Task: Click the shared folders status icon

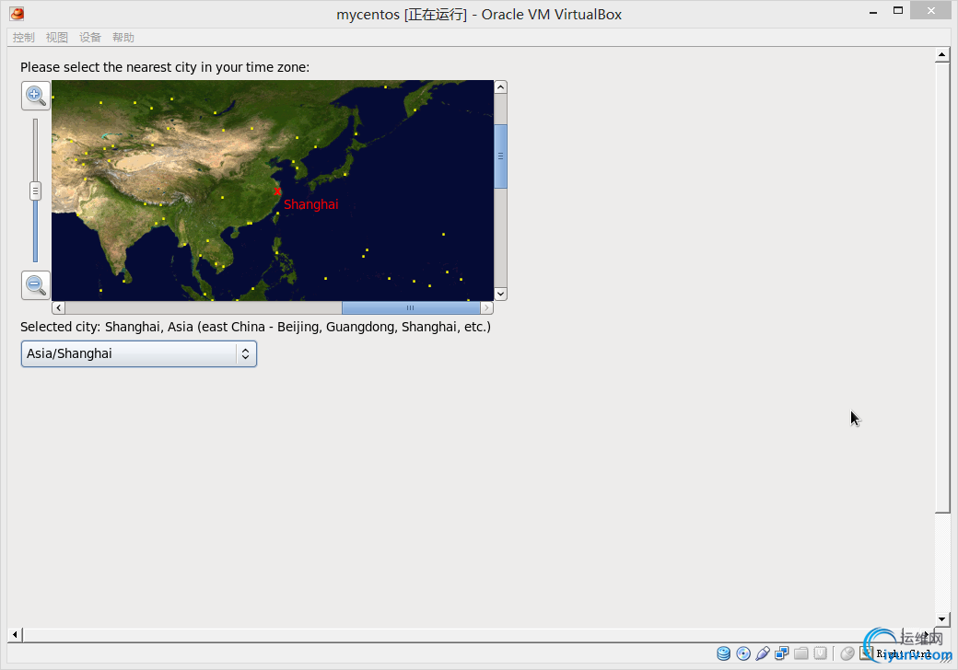Action: [801, 653]
